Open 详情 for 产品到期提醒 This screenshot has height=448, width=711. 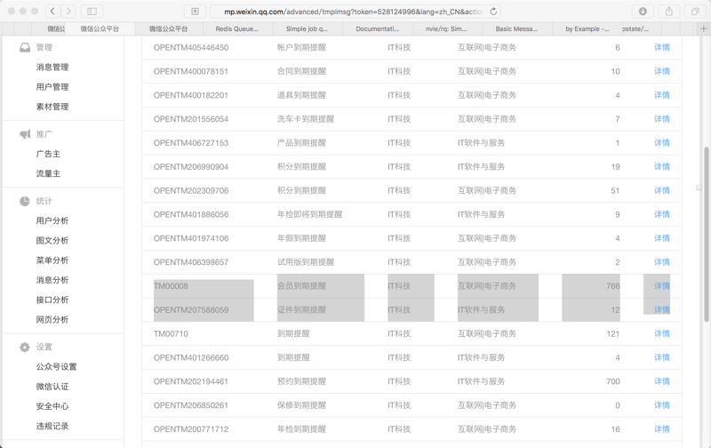pos(661,143)
